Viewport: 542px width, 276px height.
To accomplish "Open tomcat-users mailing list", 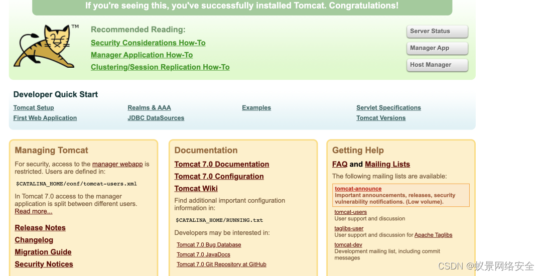I will coord(350,212).
